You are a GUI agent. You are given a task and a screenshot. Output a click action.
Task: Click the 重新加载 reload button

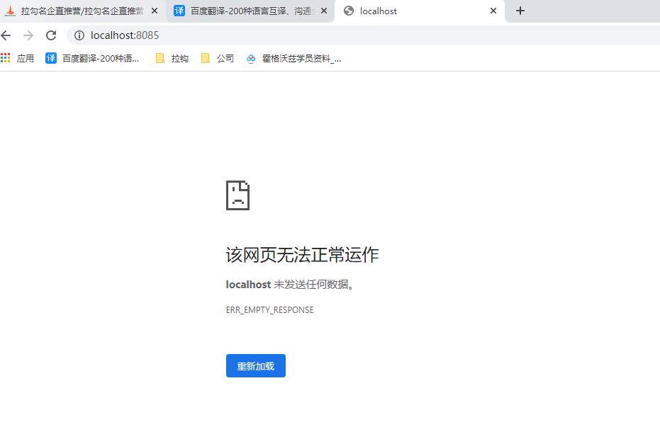click(x=255, y=366)
